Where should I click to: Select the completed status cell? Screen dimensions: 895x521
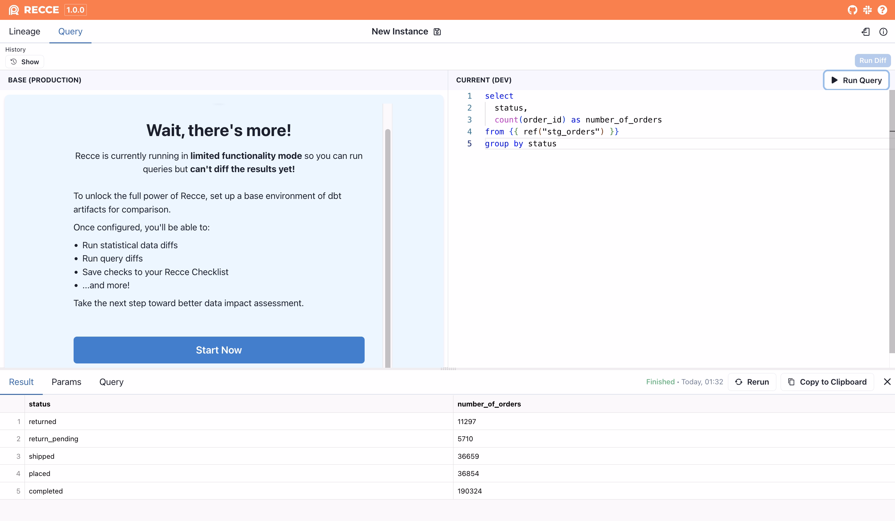coord(239,491)
